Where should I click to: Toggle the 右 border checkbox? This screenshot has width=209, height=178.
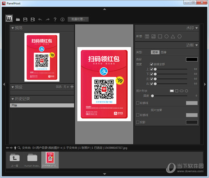(152, 84)
